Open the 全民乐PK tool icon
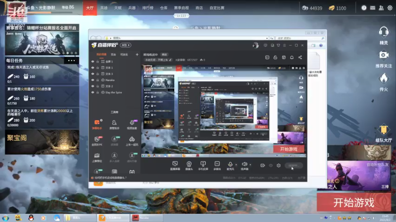This screenshot has width=396, height=222. coord(97,141)
